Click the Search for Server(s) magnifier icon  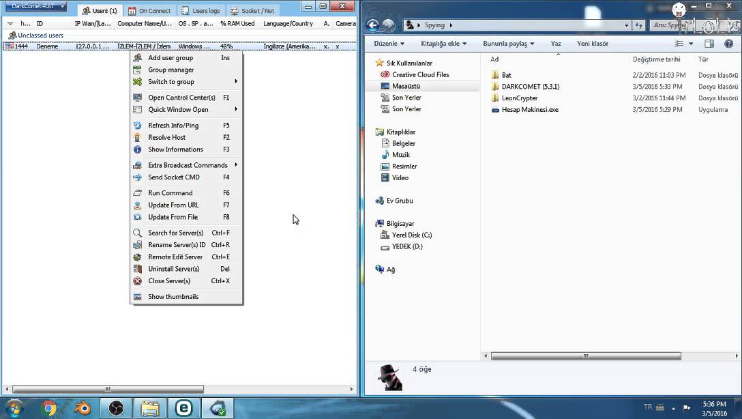pos(137,233)
